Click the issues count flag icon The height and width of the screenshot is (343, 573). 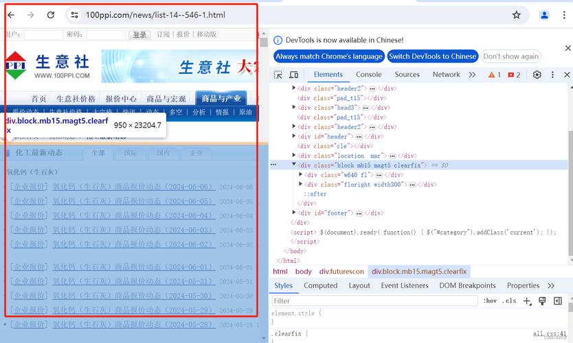511,75
